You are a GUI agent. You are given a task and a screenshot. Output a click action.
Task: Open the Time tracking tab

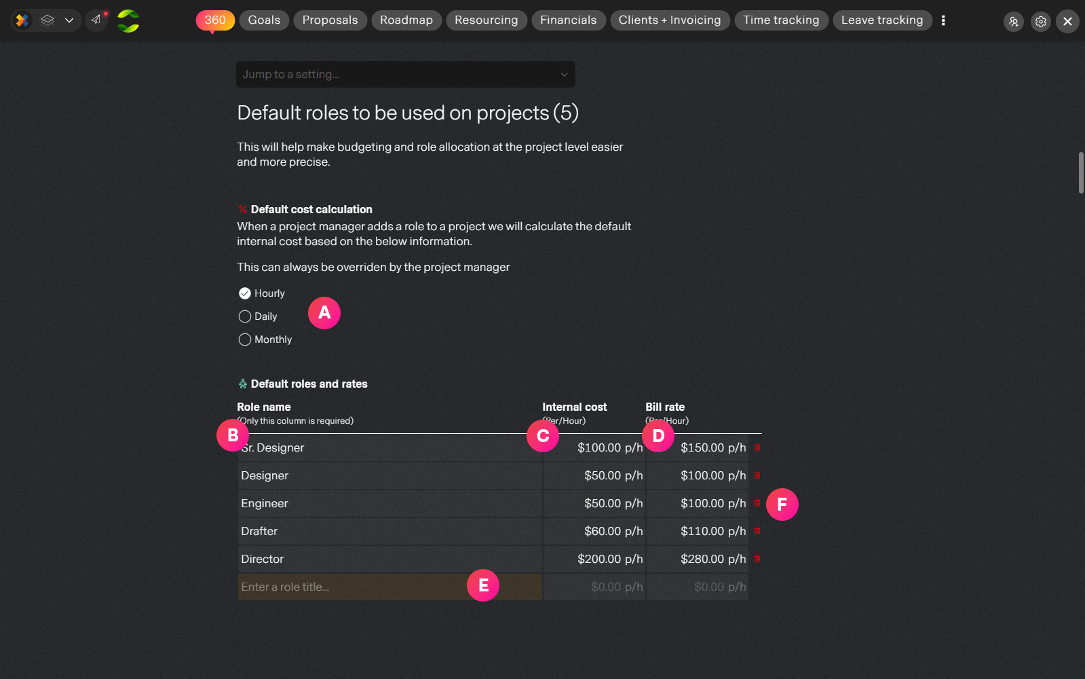[781, 20]
